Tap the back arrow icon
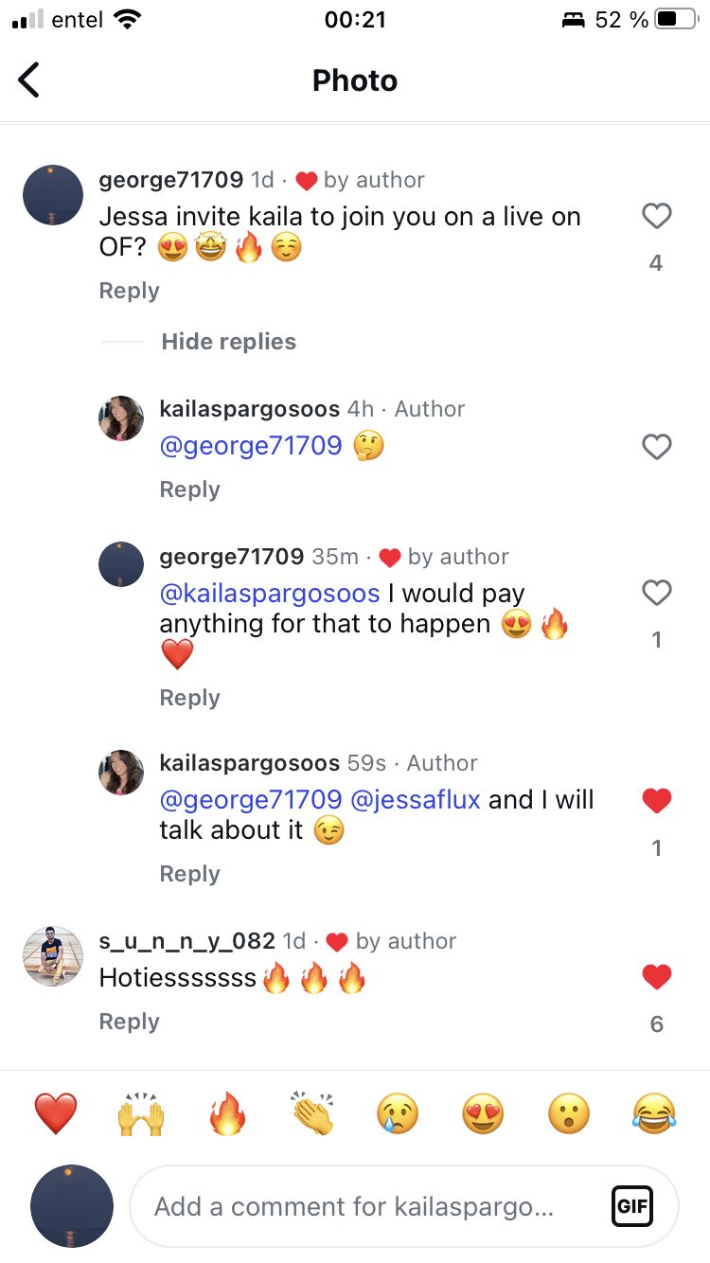This screenshot has height=1263, width=710. (x=29, y=80)
